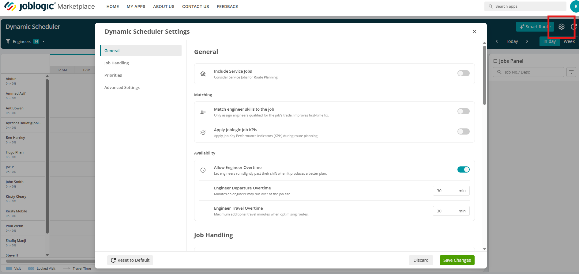Open the Jobs Panel filter options icon
Screen dimensions: 579x274
point(571,72)
